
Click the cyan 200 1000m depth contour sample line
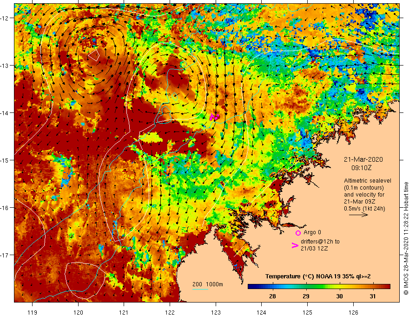coord(200,289)
